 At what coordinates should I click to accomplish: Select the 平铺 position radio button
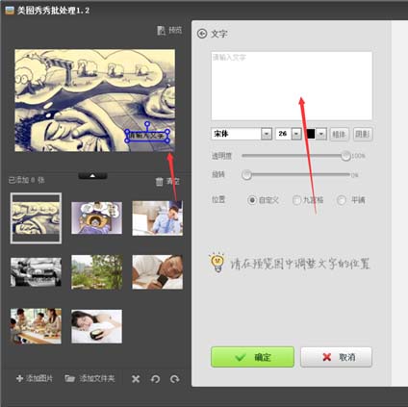(x=342, y=200)
